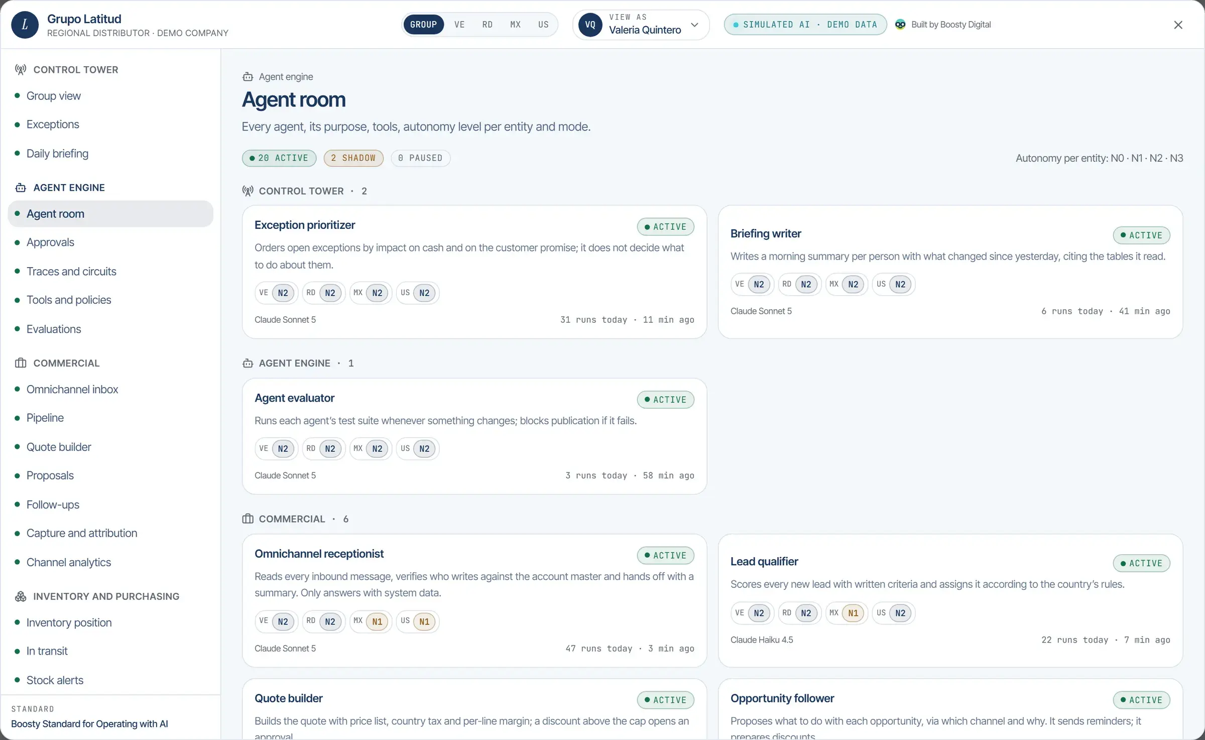Click Omnichannel receptionist US N1 autonomy chip

click(x=418, y=622)
